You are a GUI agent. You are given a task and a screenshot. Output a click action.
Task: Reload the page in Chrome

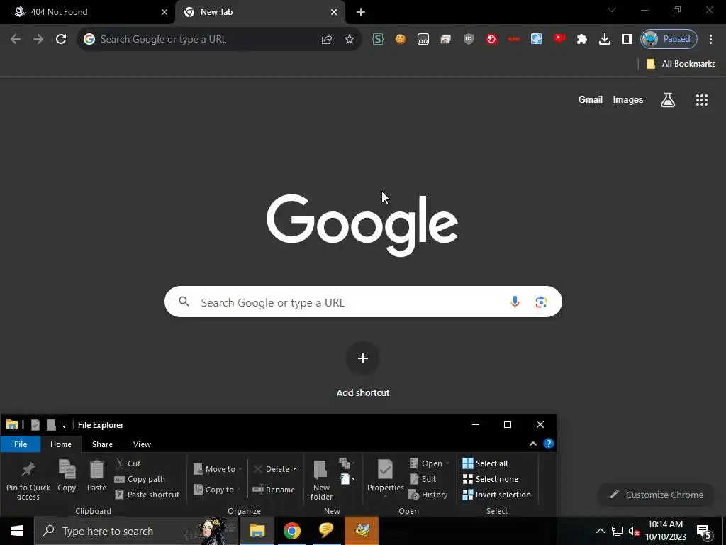[x=61, y=40]
